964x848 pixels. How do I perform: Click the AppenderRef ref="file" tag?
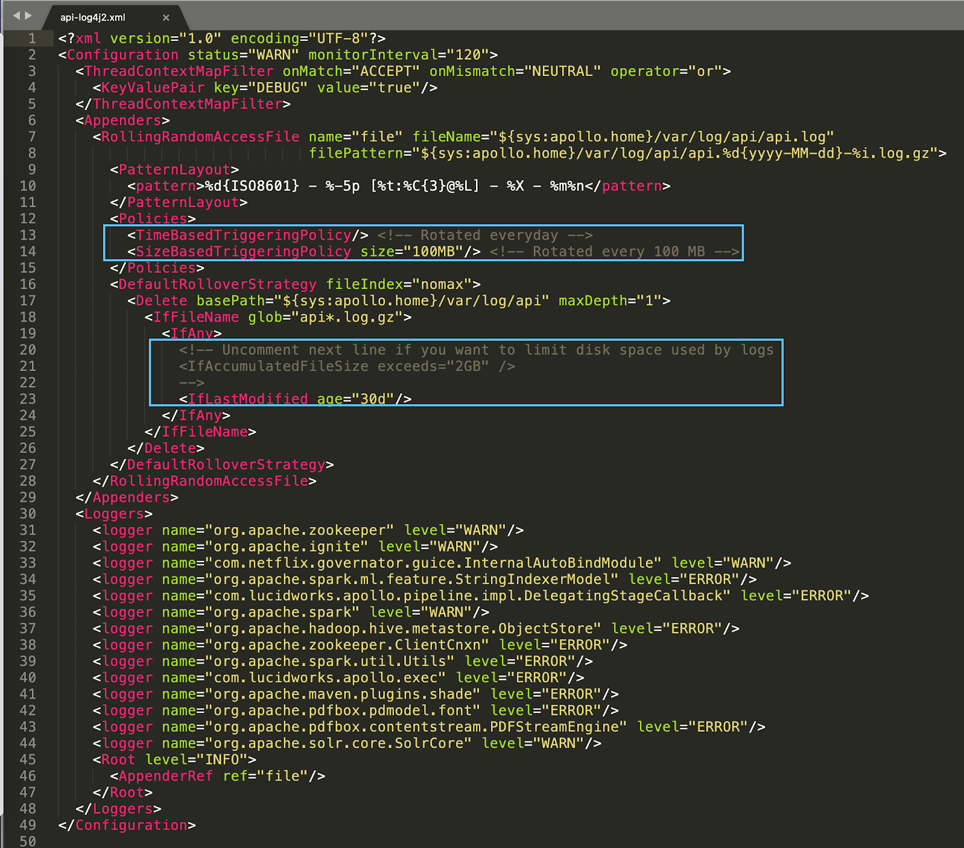coord(218,776)
